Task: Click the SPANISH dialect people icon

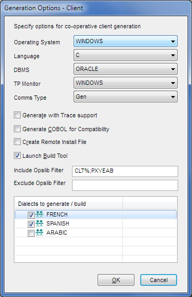Action: pyautogui.click(x=39, y=223)
